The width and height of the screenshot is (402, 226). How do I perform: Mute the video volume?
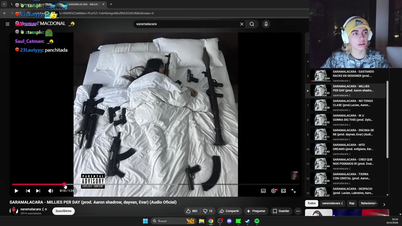point(51,191)
